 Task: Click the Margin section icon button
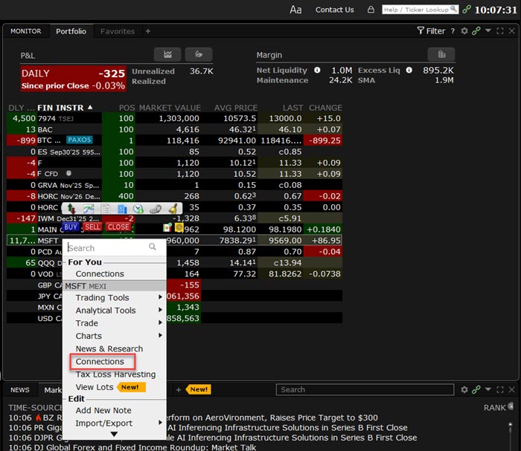(441, 54)
